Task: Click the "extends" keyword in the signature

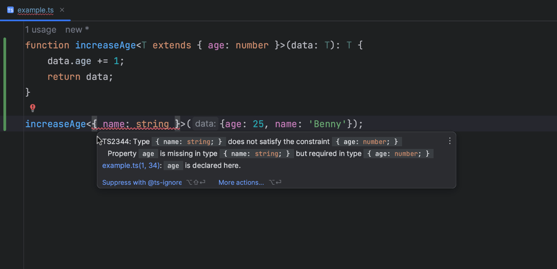Action: [172, 45]
